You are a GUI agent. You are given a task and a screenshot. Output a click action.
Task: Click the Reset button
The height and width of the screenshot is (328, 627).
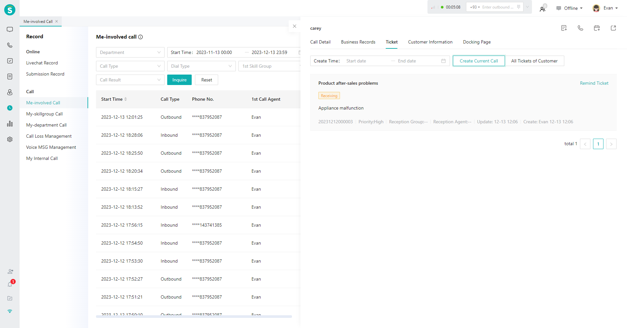tap(206, 80)
